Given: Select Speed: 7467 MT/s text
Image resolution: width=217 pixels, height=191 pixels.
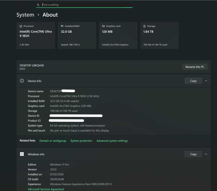Looking at the screenshot, I should [x=70, y=45].
